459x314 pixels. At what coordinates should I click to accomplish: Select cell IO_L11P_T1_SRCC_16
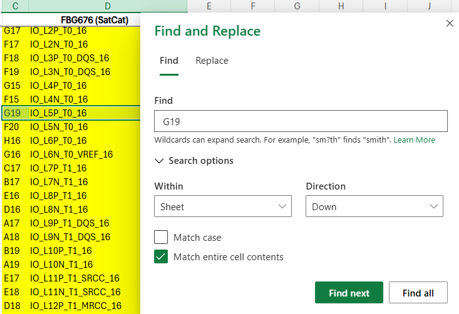coord(85,278)
